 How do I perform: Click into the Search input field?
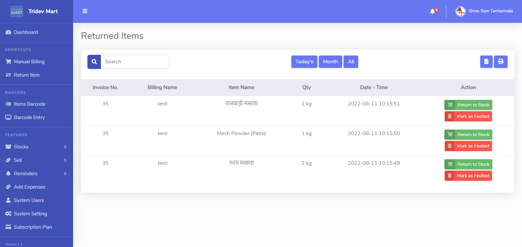(135, 62)
